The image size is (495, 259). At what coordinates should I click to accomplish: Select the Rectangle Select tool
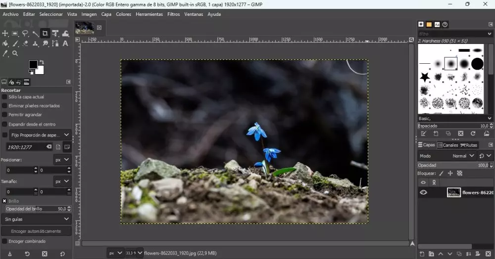coord(15,34)
